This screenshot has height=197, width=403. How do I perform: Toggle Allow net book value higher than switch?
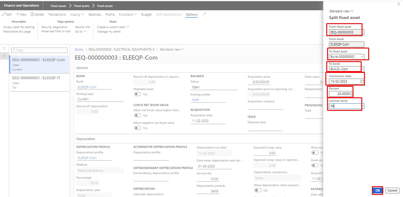[x=138, y=115]
